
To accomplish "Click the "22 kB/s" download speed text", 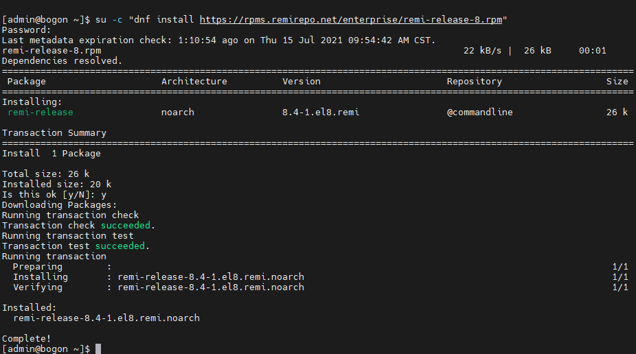I will tap(482, 51).
